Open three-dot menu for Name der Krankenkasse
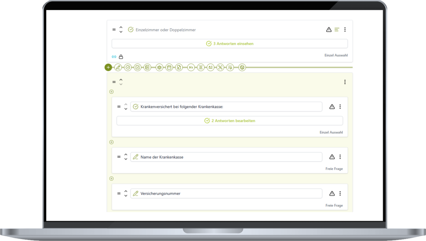 point(340,157)
